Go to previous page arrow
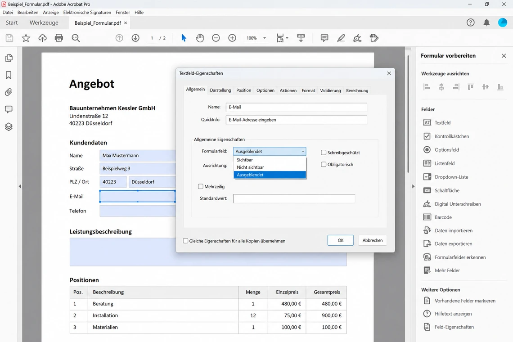Viewport: 513px width, 342px height. 119,38
